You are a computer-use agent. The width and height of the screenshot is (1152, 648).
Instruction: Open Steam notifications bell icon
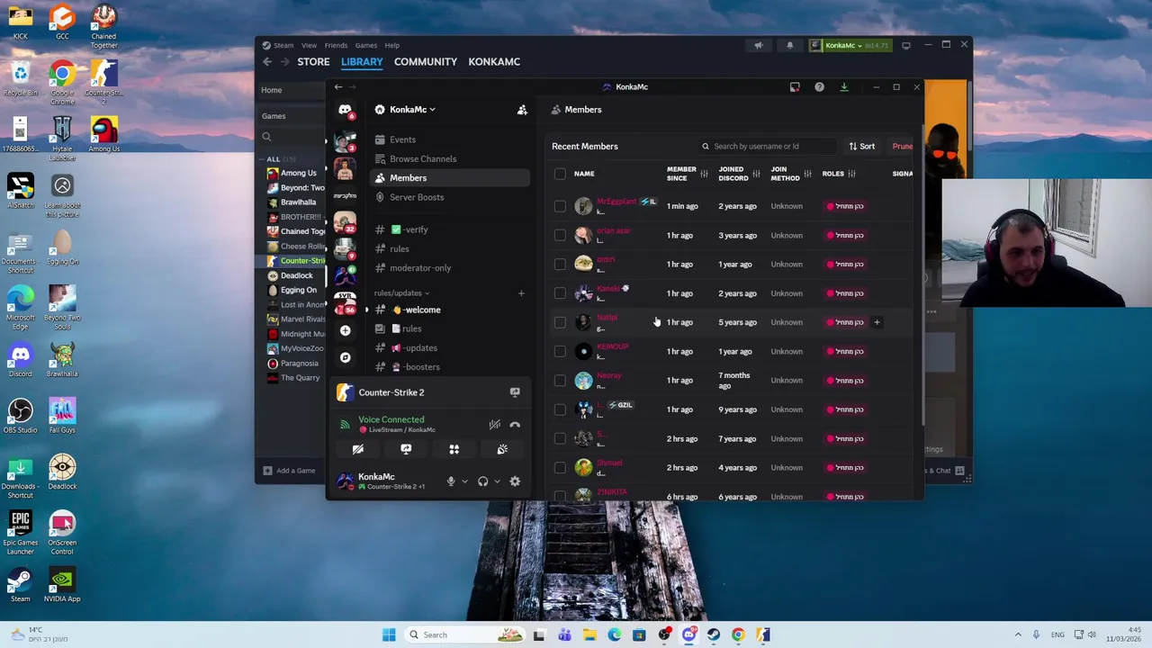(x=789, y=45)
